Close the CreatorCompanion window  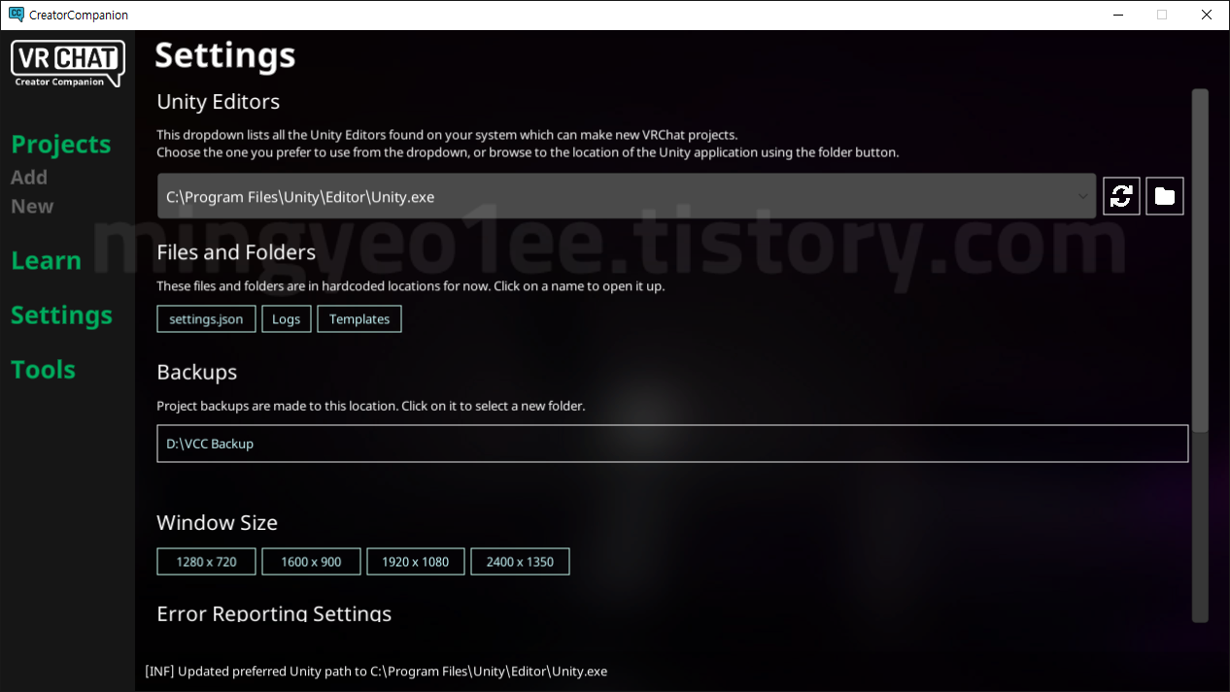[1207, 15]
